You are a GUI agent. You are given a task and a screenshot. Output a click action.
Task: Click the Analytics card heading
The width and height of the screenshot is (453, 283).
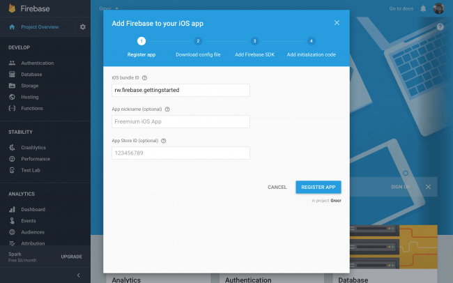click(x=126, y=280)
